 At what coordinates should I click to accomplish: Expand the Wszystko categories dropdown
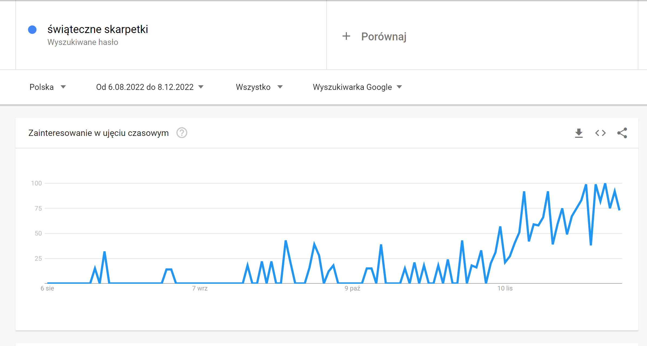[259, 87]
